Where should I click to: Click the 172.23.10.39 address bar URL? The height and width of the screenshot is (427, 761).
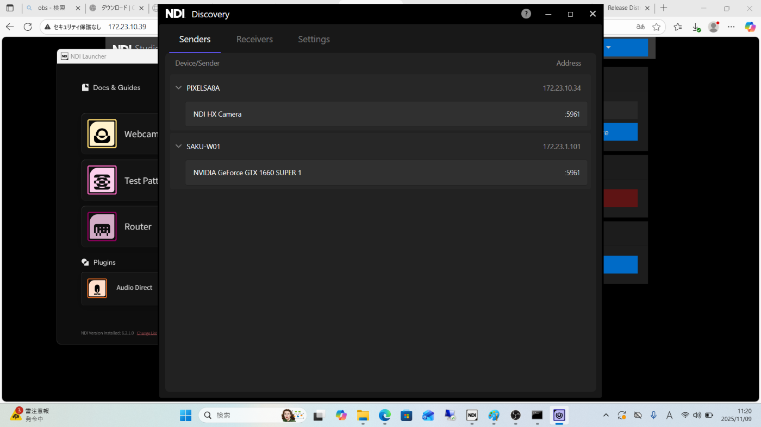127,27
